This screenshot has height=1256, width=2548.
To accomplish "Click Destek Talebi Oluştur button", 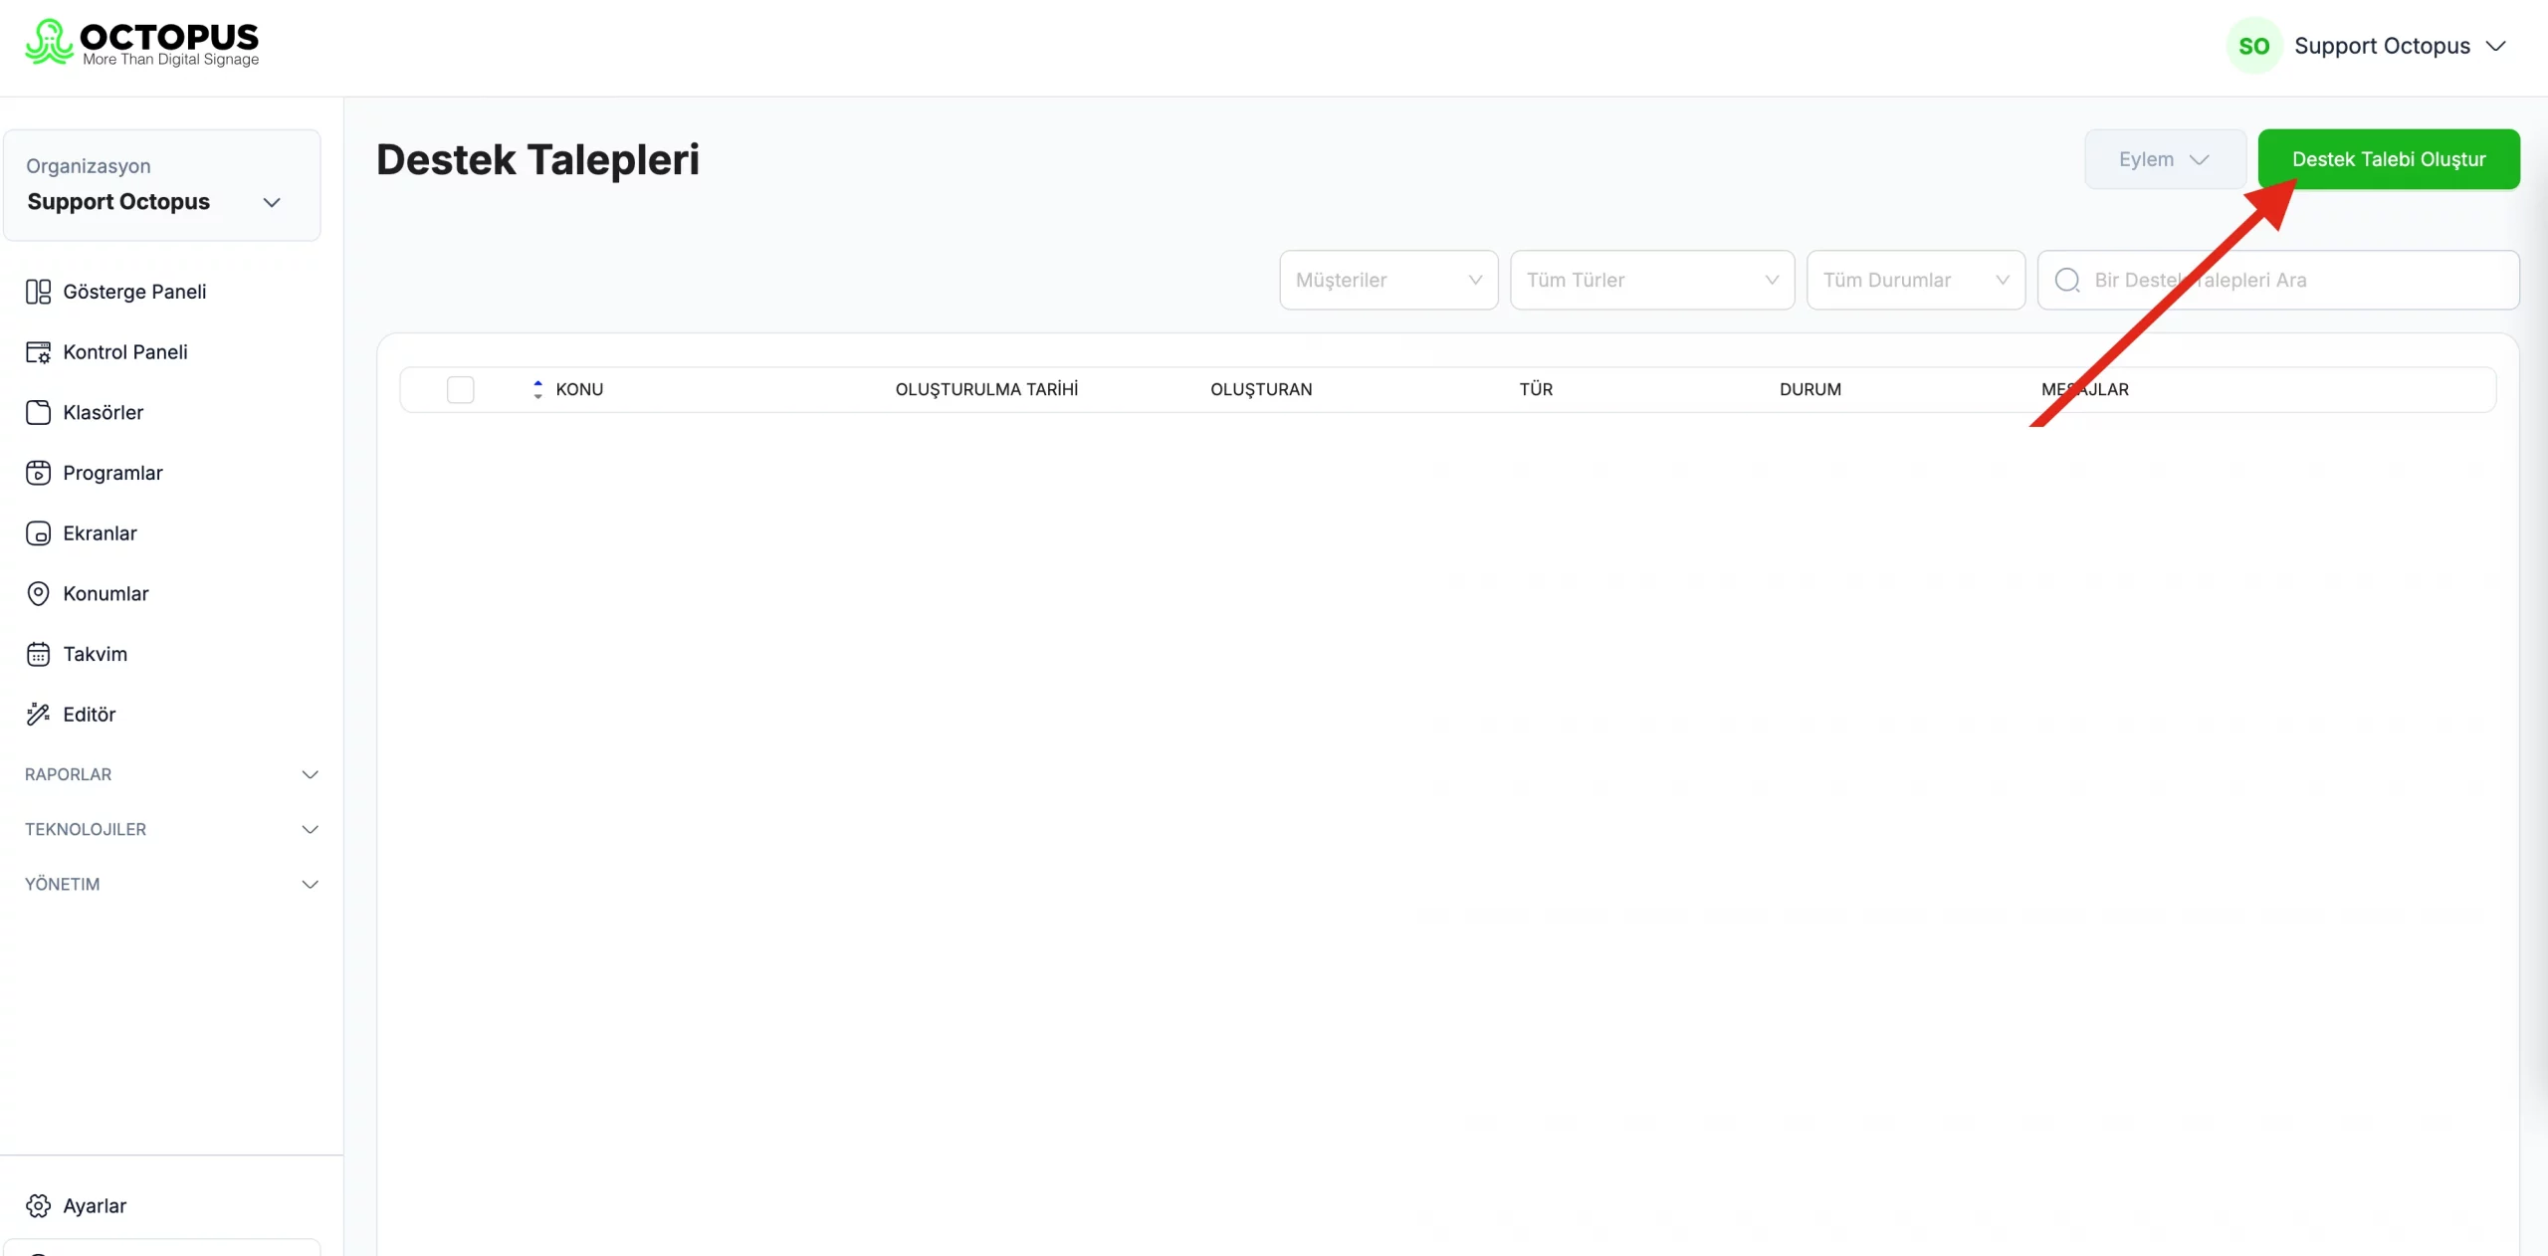I will pyautogui.click(x=2389, y=159).
